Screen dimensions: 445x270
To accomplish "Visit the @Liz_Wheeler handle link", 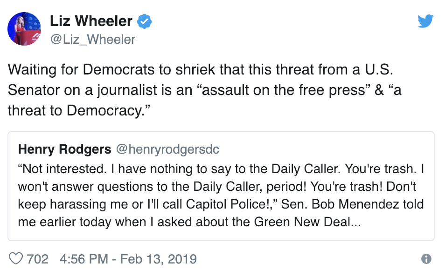I will point(93,40).
